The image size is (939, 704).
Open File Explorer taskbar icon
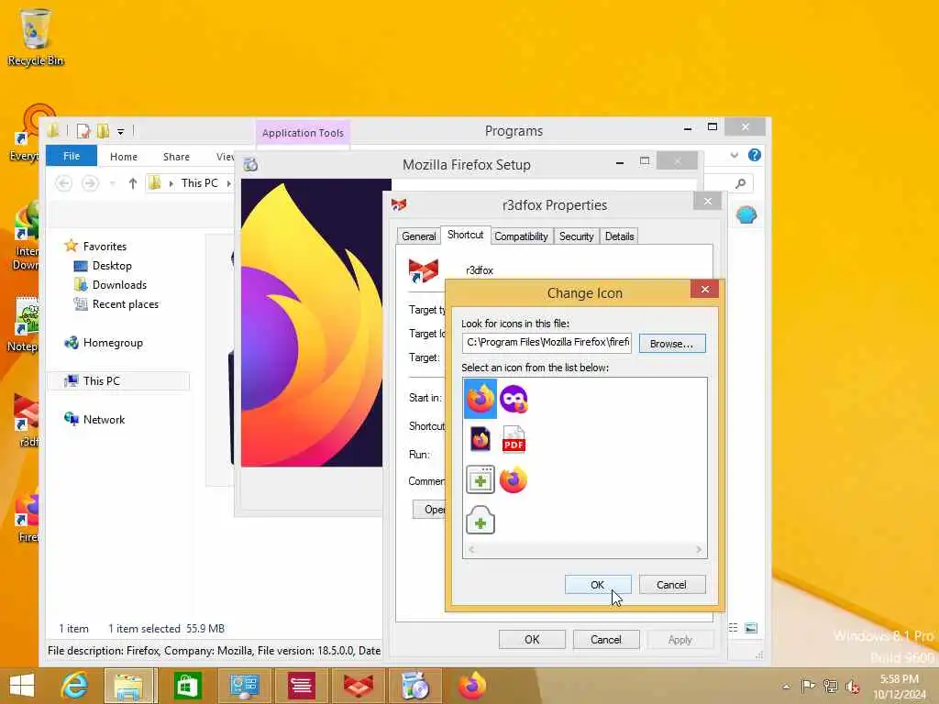pyautogui.click(x=130, y=686)
